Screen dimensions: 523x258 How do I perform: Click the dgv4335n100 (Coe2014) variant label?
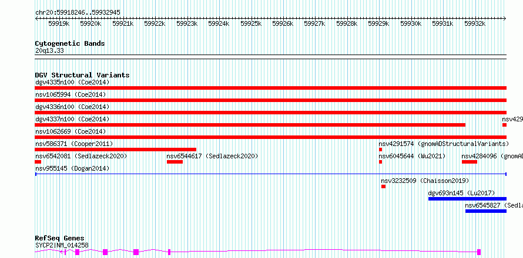72,82
